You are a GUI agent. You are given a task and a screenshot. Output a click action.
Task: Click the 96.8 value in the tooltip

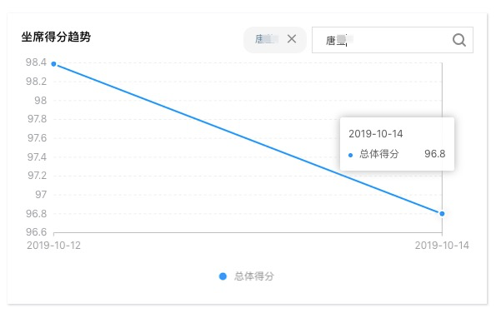coord(435,154)
